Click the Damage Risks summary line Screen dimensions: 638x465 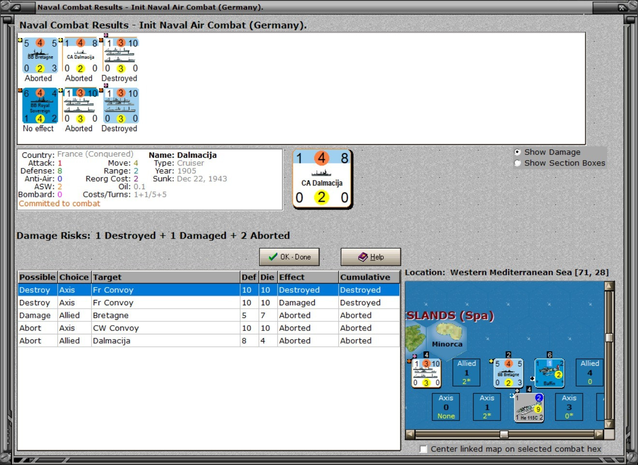point(153,236)
